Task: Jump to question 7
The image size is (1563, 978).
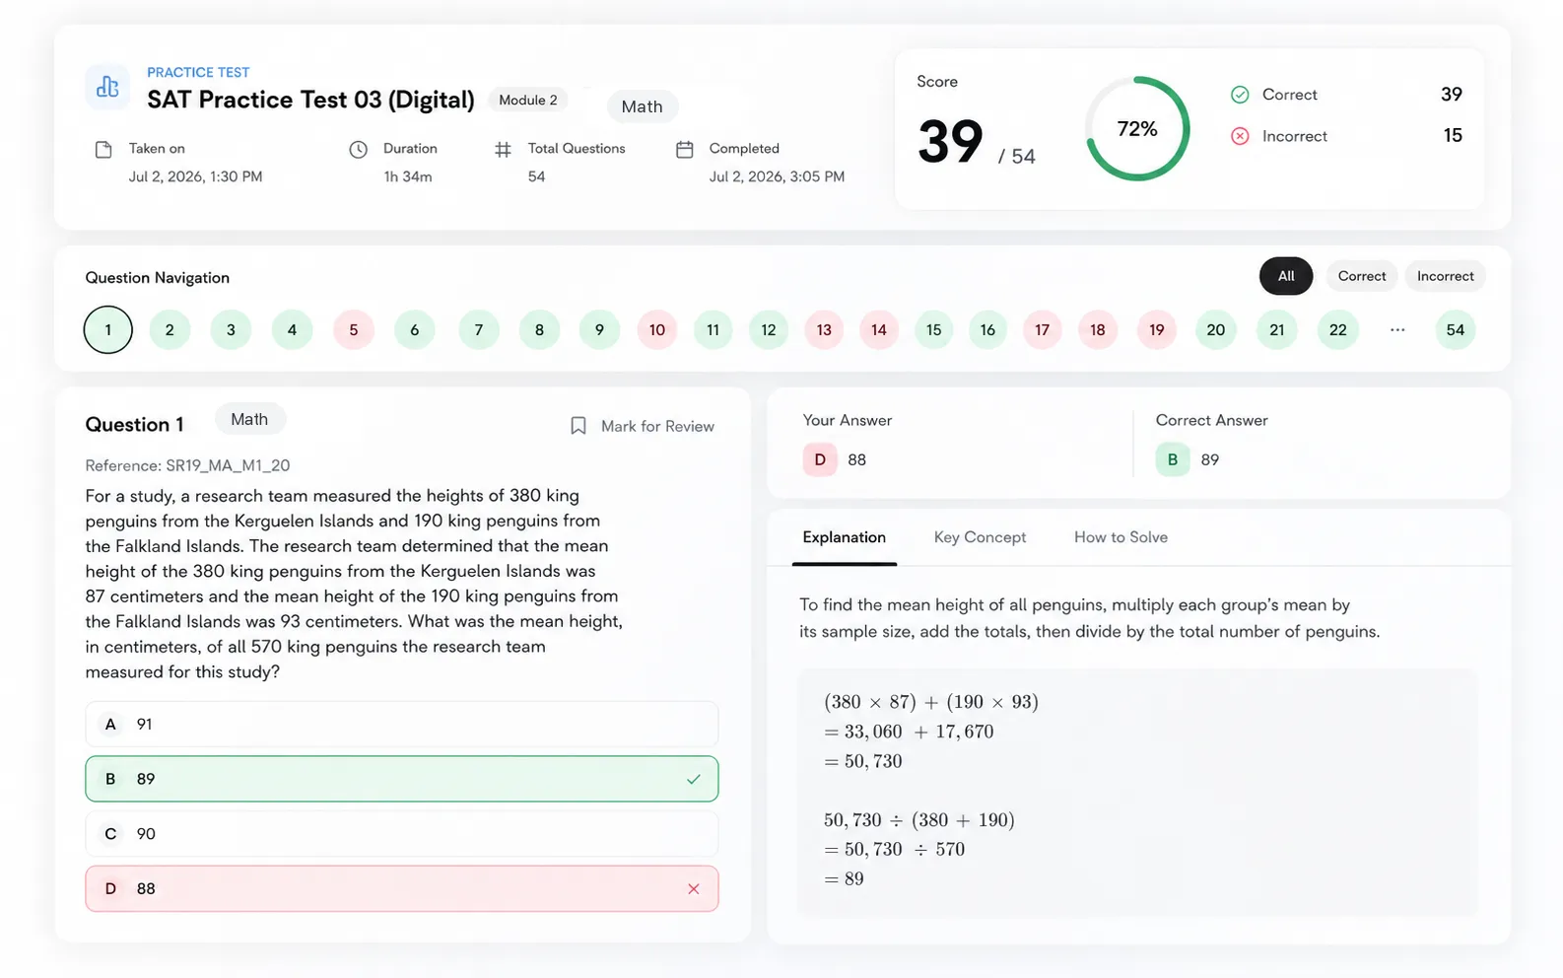Action: (x=479, y=329)
